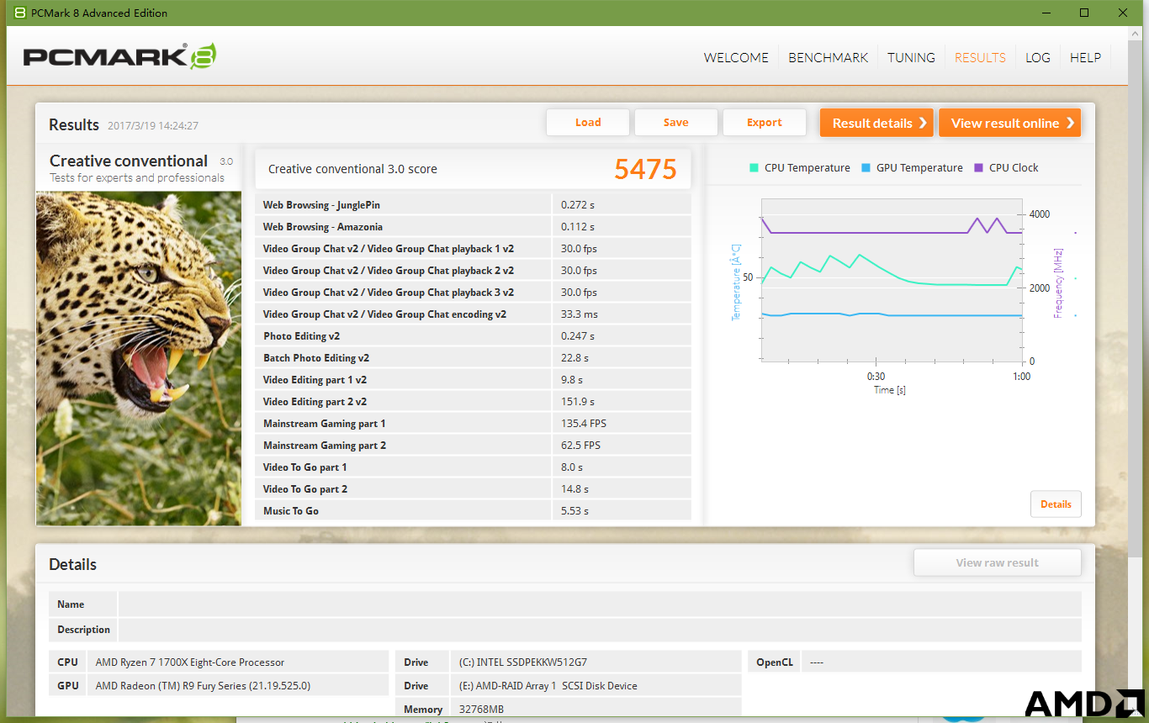This screenshot has height=723, width=1149.
Task: Switch to the BENCHMARK tab
Action: point(828,58)
